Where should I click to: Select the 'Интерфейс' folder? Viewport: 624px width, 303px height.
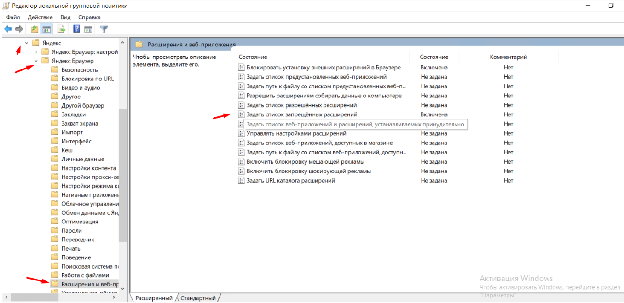76,142
